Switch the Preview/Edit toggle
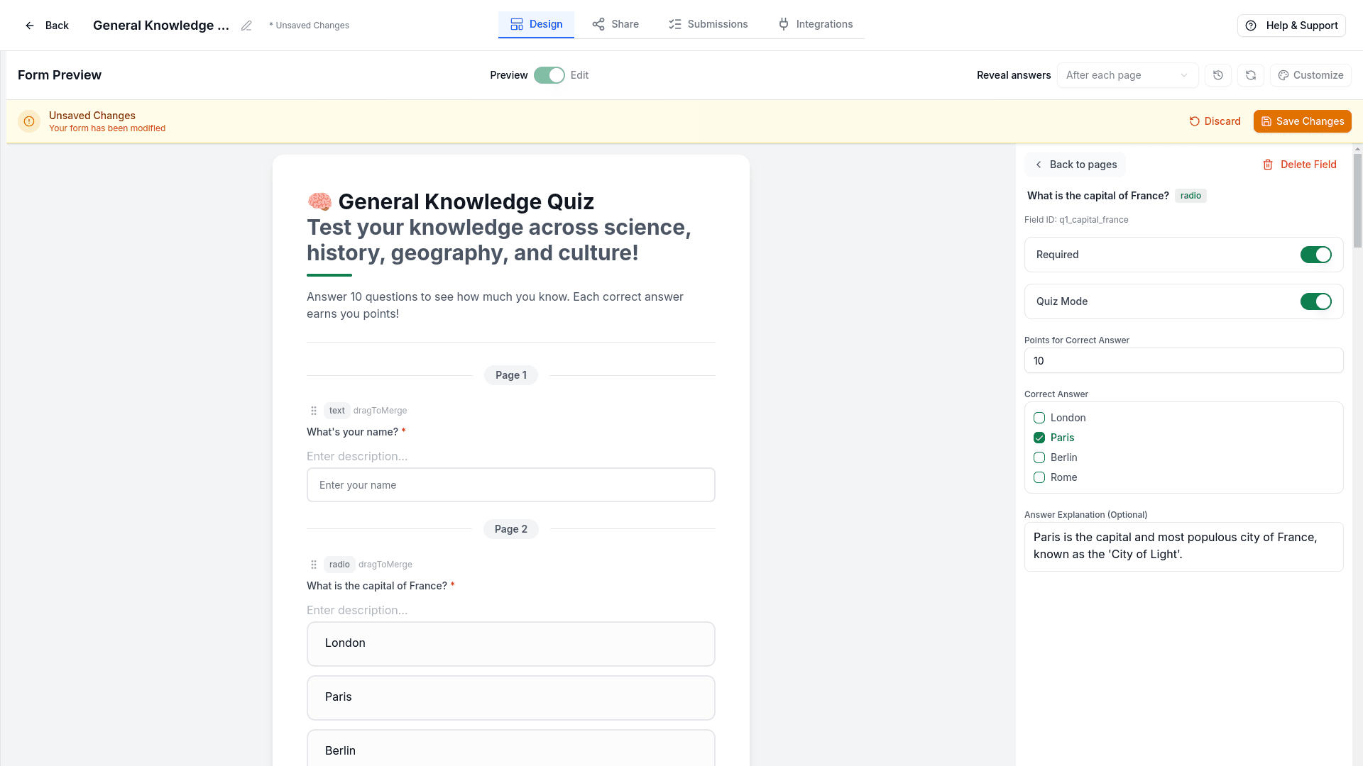The height and width of the screenshot is (766, 1363). (549, 75)
